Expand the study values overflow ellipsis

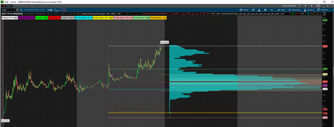point(321,14)
